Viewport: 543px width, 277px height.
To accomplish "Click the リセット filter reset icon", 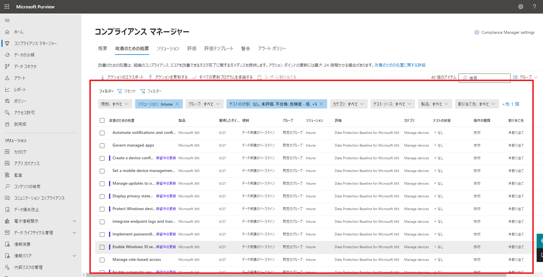I will (119, 91).
